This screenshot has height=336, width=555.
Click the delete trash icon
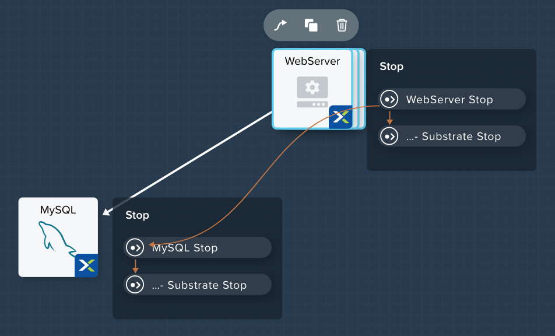[342, 25]
